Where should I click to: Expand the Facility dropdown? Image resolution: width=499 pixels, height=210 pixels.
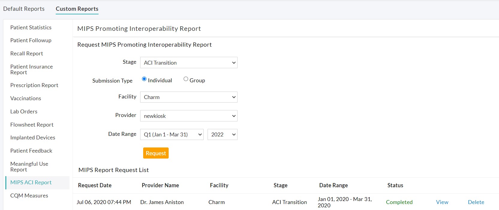click(189, 97)
